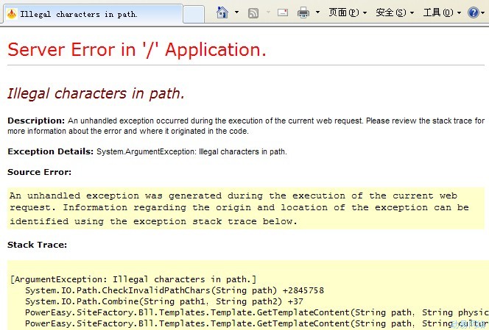Click the Help question mark icon
The image size is (489, 330).
473,12
